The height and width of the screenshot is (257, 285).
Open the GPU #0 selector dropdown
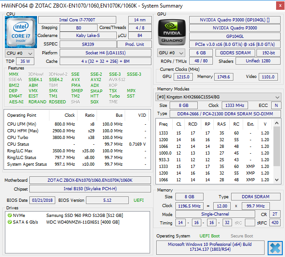click(x=171, y=53)
